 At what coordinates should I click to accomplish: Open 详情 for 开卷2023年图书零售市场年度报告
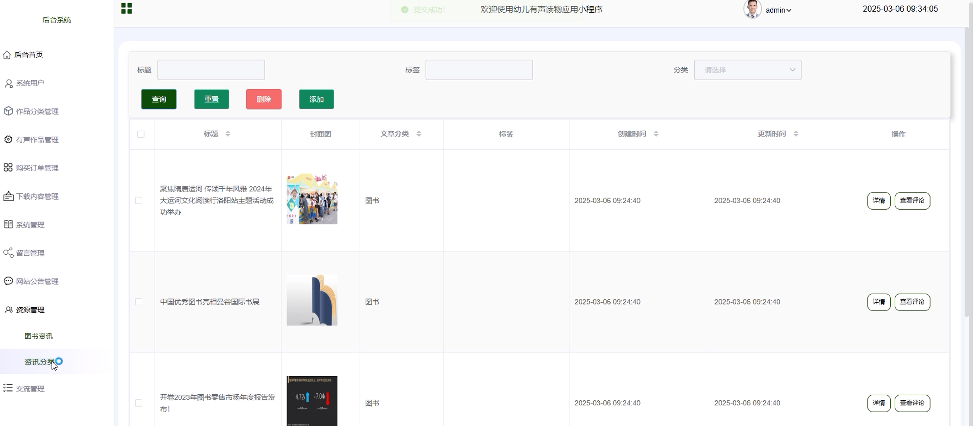pos(879,403)
